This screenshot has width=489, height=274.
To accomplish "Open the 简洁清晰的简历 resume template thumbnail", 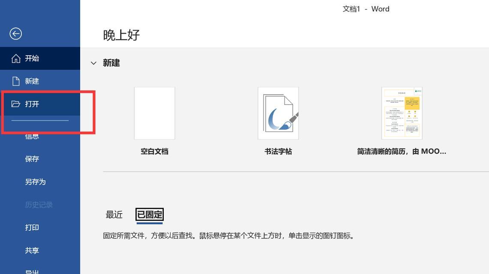I will (x=402, y=113).
